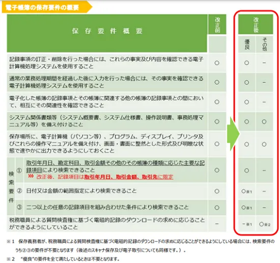
Task: Click the 税務職員による質問検査権 requirement text
Action: pos(107,224)
